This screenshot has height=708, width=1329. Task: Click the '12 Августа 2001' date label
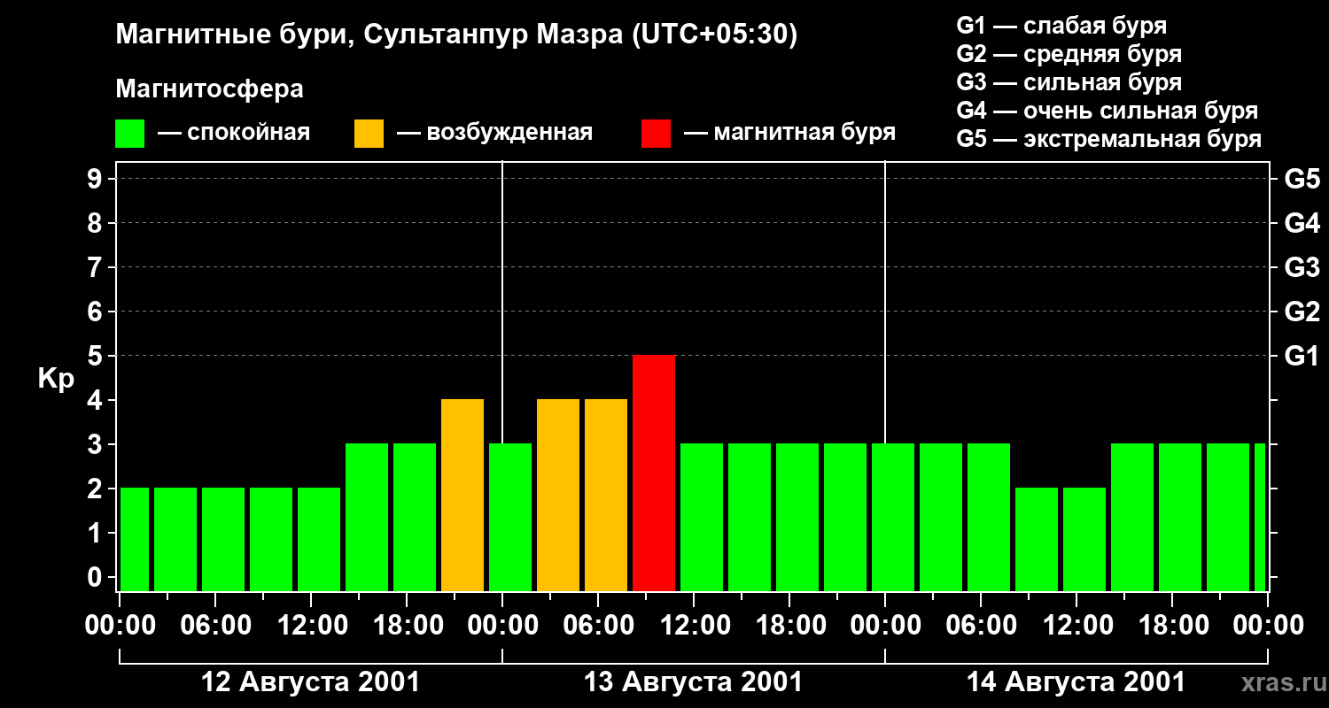pyautogui.click(x=311, y=682)
